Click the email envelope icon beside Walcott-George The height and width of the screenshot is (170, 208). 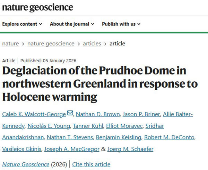pos(70,113)
